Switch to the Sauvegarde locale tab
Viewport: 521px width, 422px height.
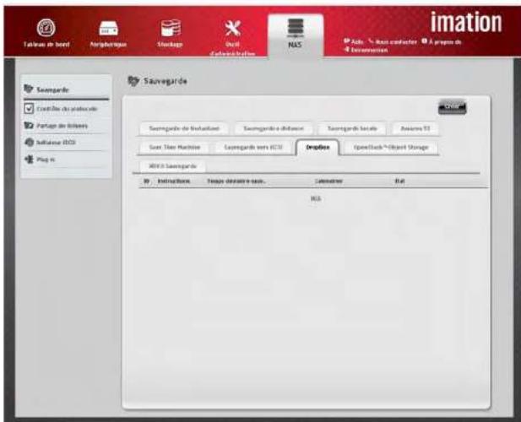[352, 128]
